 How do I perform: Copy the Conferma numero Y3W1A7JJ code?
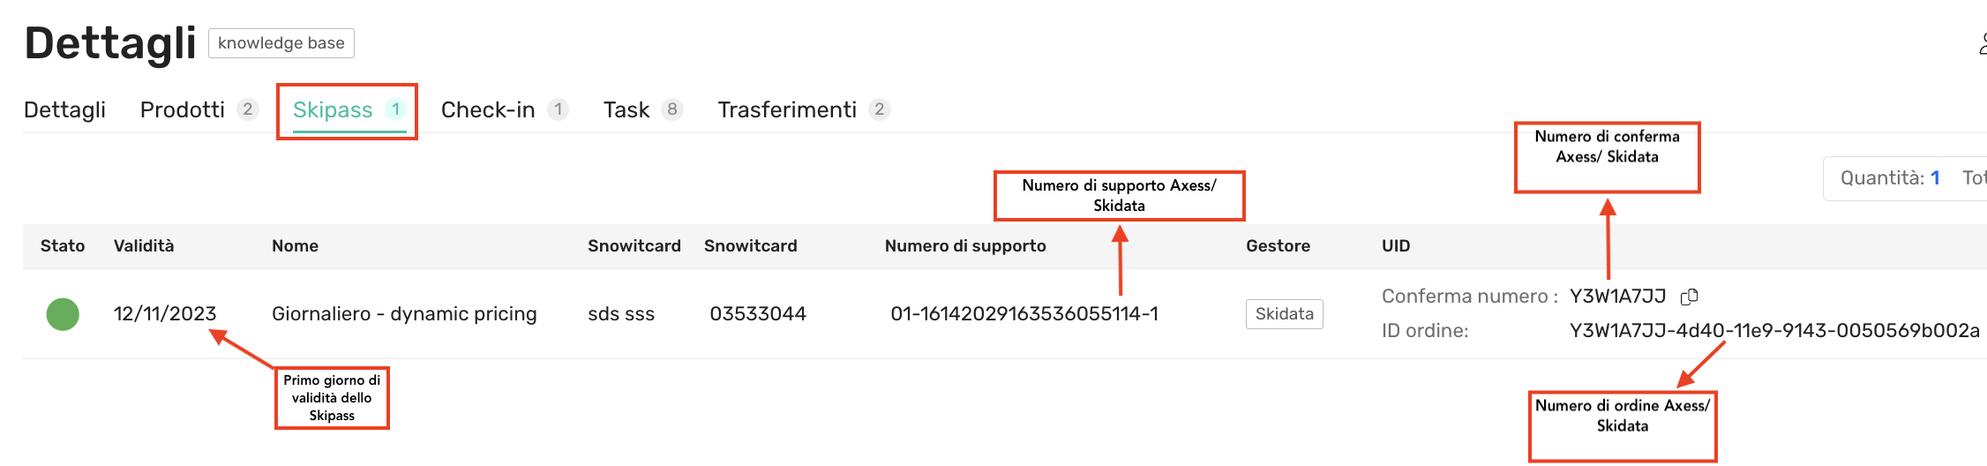(x=1689, y=297)
